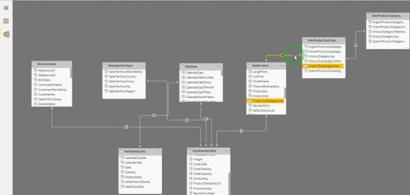Click filter arrow on DimProduct to FactInternetSales line

pyautogui.click(x=241, y=131)
